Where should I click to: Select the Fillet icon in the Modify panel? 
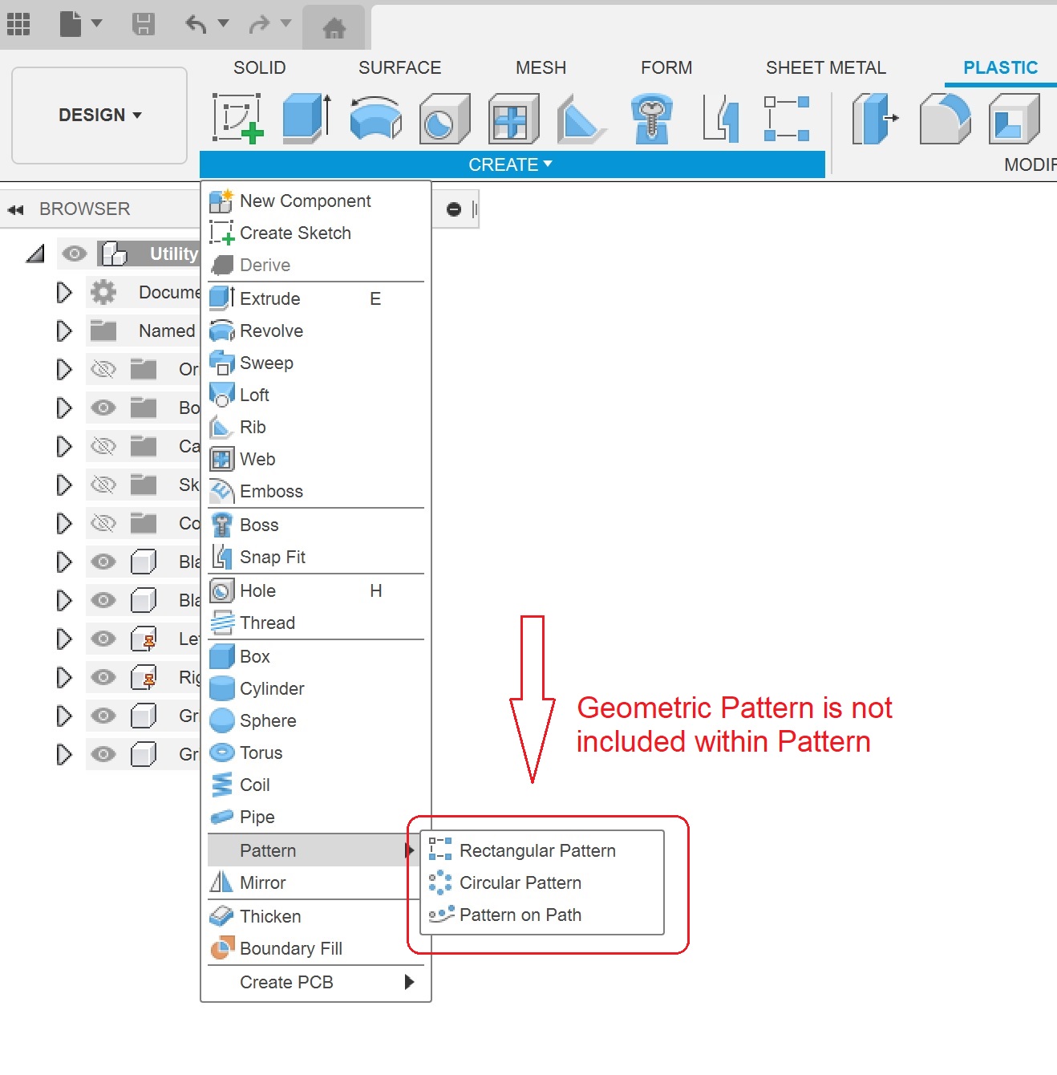[945, 119]
